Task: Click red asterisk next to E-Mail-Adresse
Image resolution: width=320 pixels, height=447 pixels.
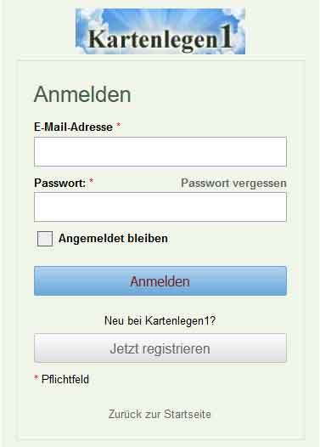Action: point(118,126)
